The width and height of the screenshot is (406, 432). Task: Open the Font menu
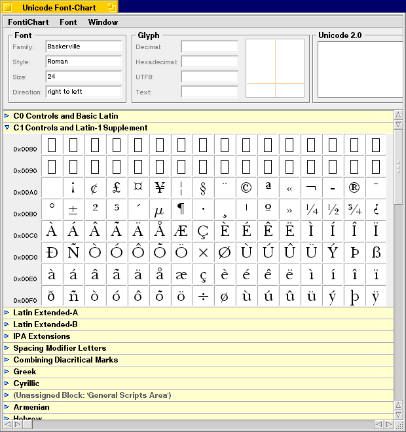click(x=68, y=22)
